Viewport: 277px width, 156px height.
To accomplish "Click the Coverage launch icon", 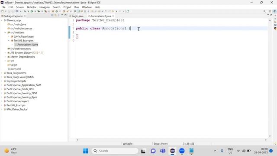I will (x=39, y=11).
